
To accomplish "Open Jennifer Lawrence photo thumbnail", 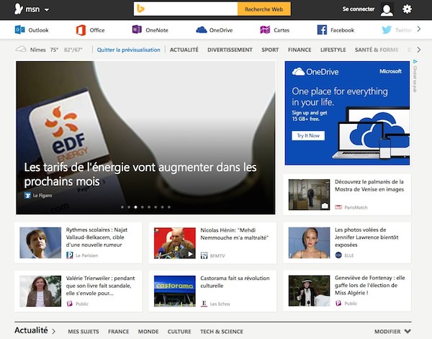I will 309,243.
